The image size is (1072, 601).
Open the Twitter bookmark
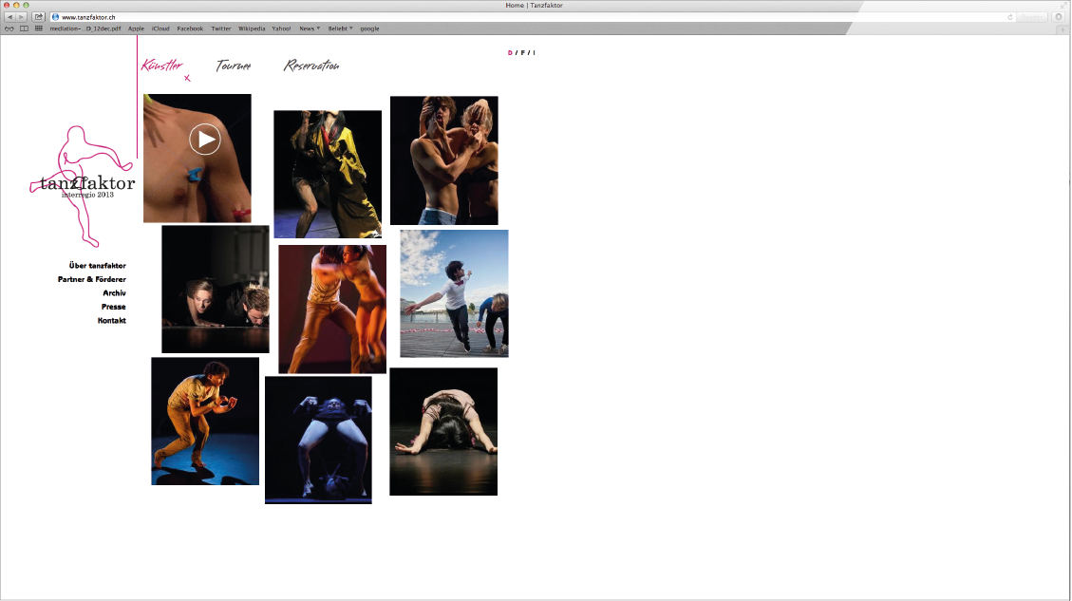point(221,28)
